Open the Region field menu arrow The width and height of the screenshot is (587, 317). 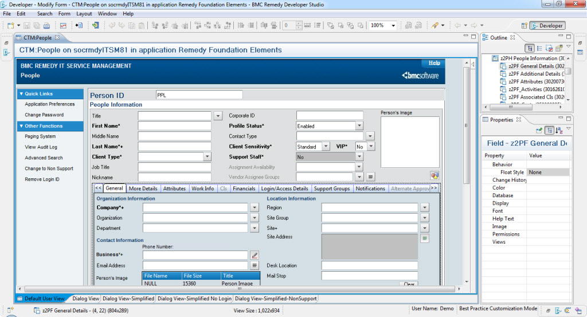coord(425,208)
